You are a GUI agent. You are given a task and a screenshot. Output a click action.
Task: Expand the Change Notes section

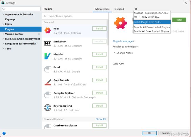(114, 53)
